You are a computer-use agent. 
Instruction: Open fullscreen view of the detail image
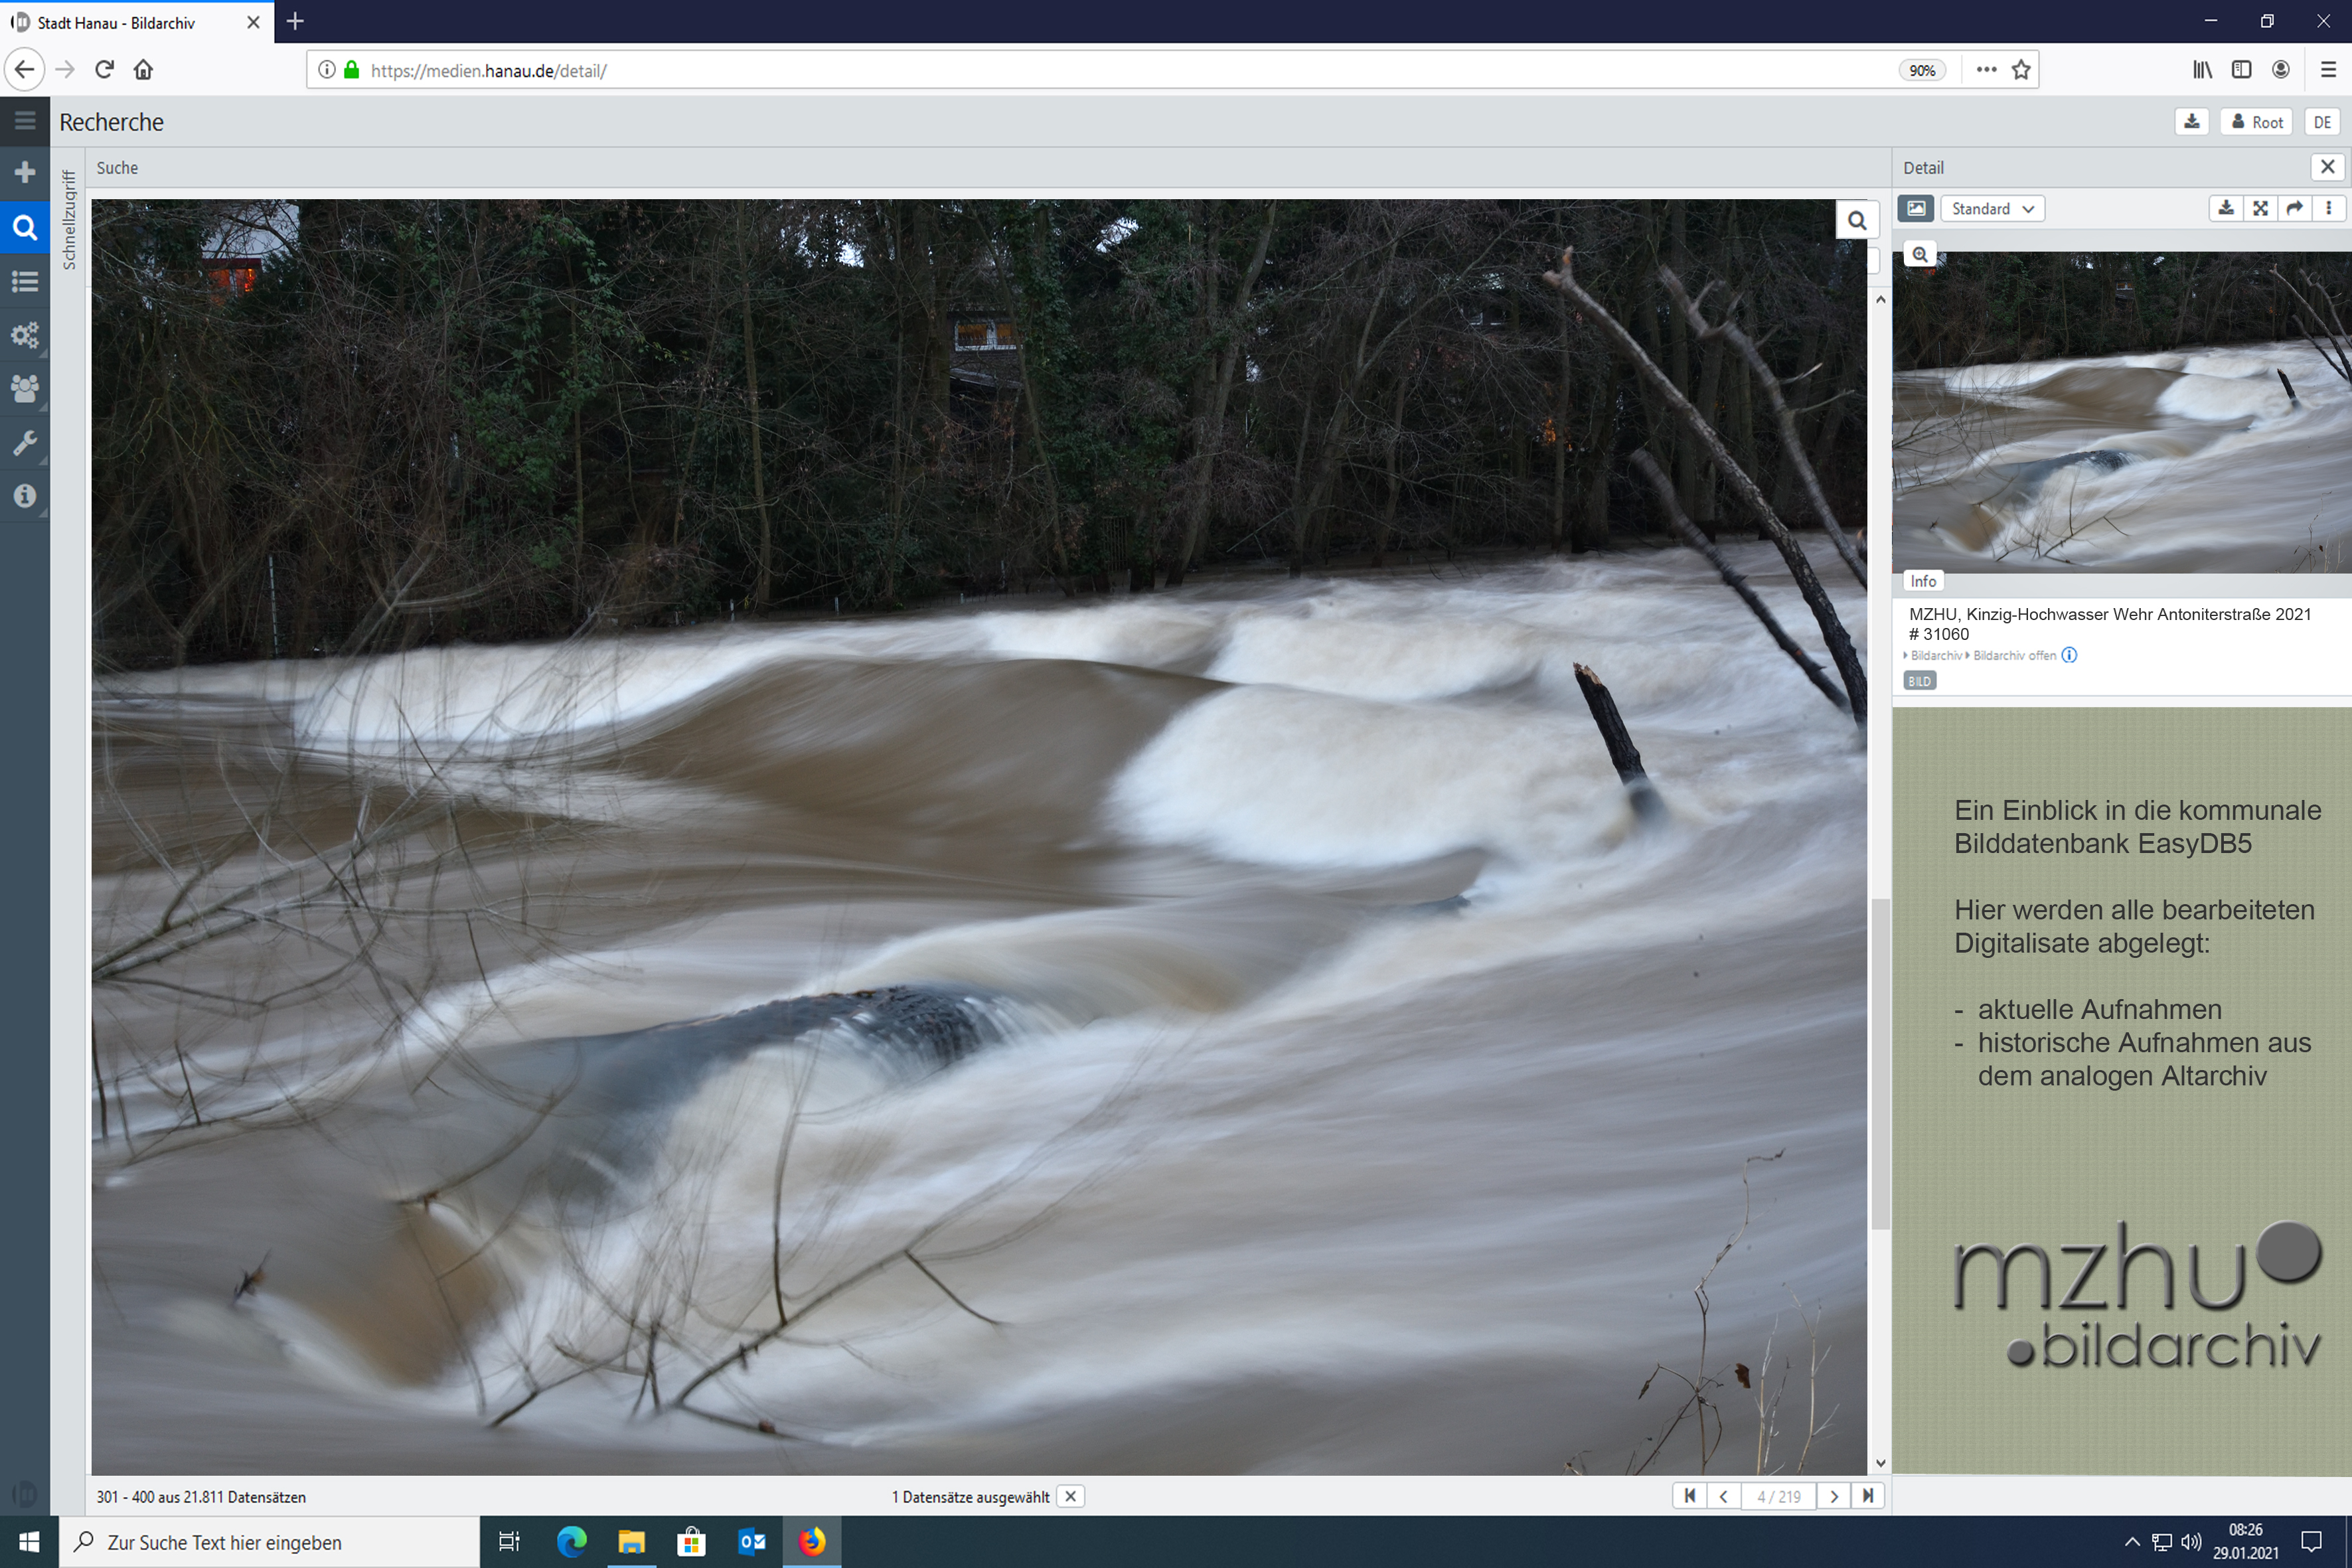[x=2260, y=208]
